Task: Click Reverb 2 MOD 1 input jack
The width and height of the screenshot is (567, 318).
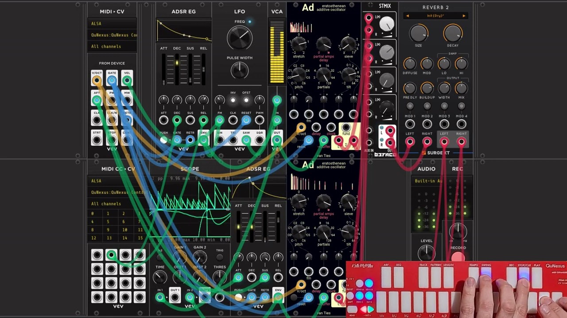Action: [410, 125]
